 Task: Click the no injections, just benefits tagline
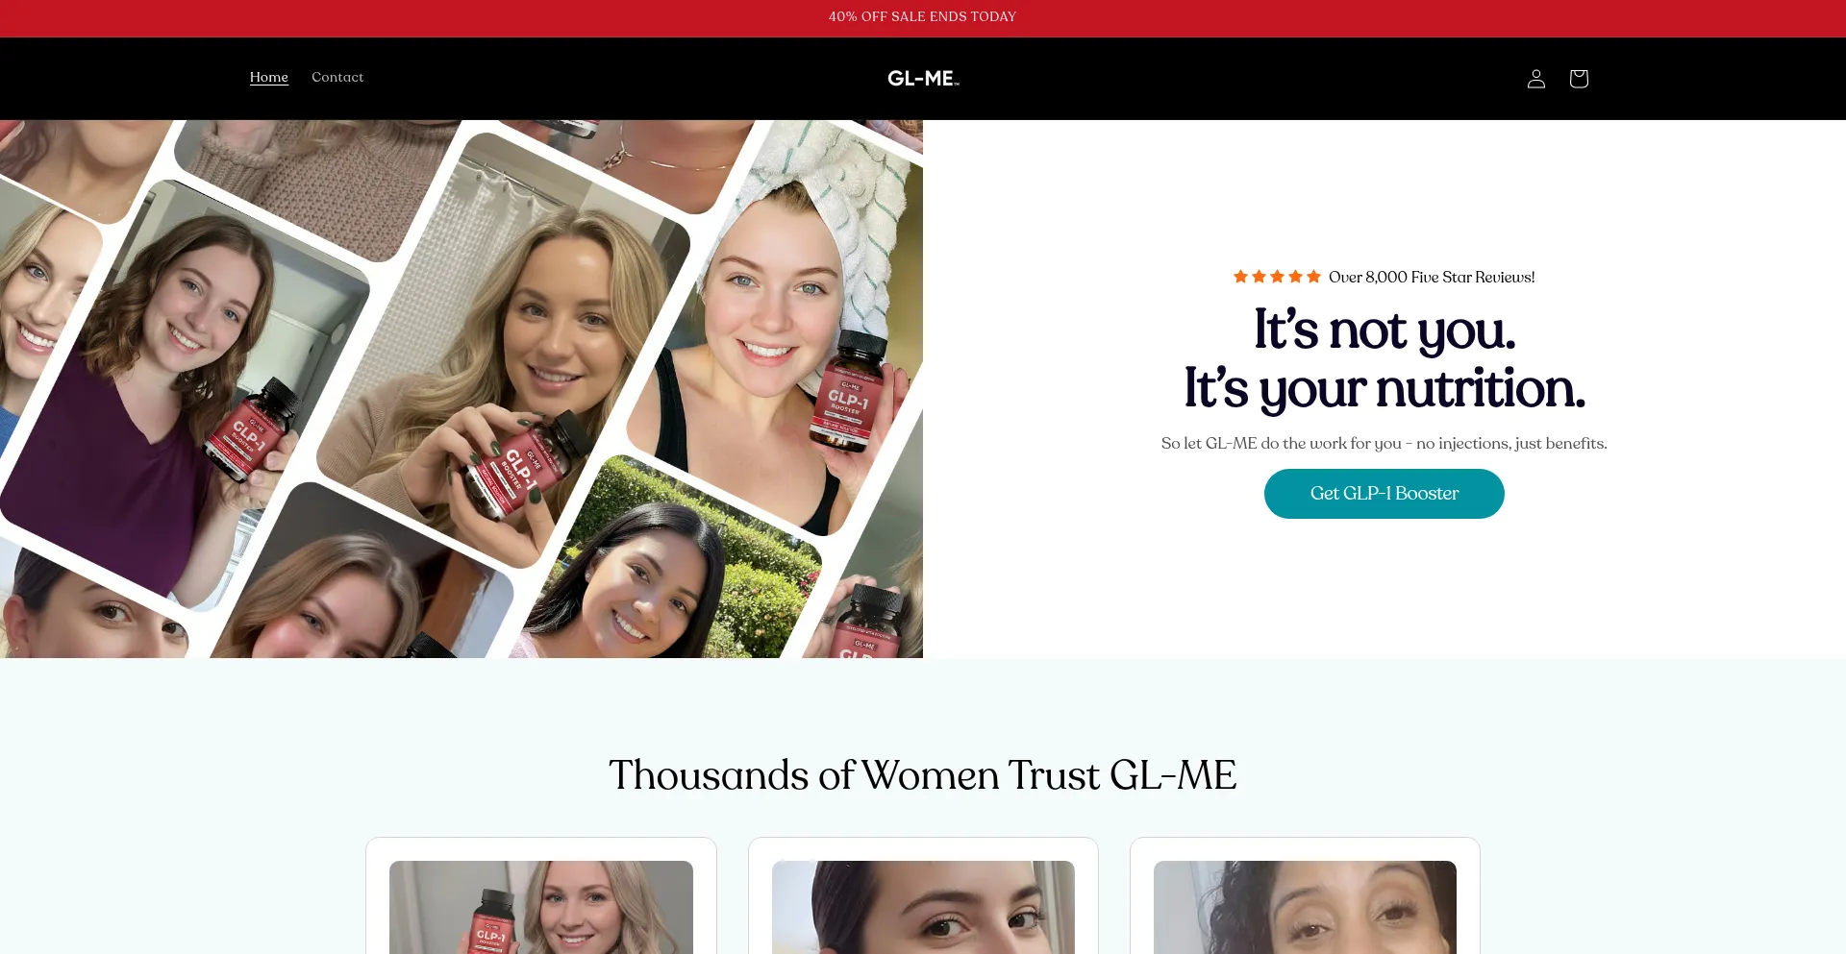click(1511, 444)
